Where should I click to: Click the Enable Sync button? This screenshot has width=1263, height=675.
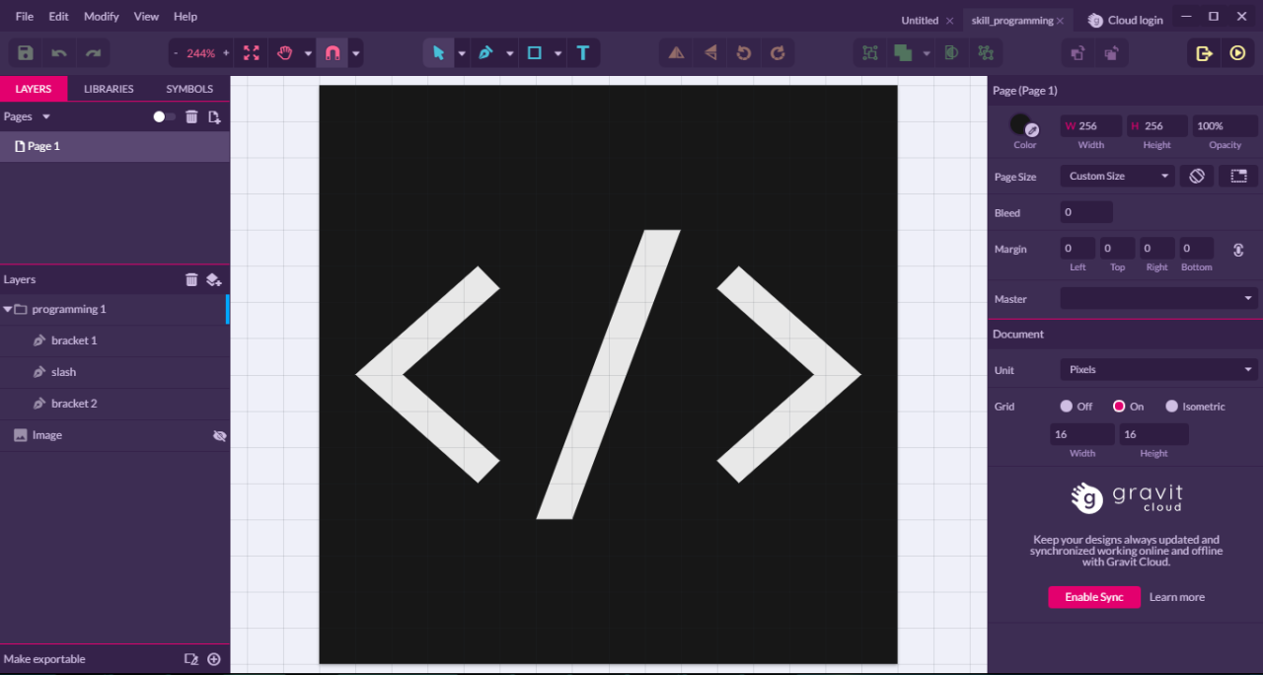click(x=1093, y=597)
